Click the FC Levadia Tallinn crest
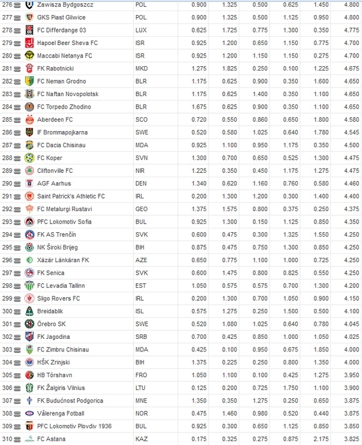The image size is (362, 445). (x=29, y=286)
